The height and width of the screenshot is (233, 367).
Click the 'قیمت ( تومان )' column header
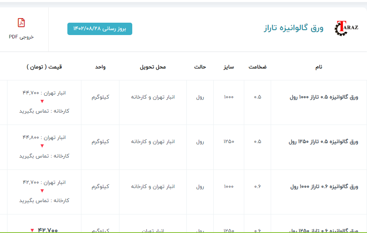(x=44, y=67)
